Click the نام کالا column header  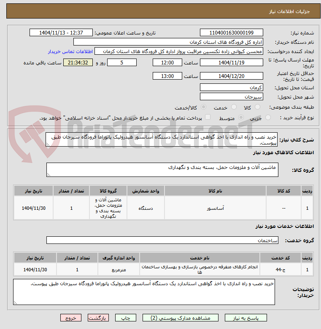(215, 191)
